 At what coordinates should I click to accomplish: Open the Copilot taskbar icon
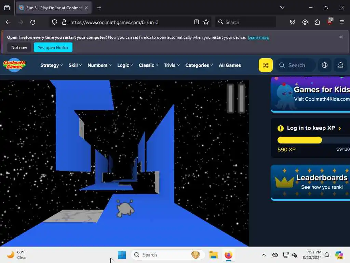click(x=339, y=255)
